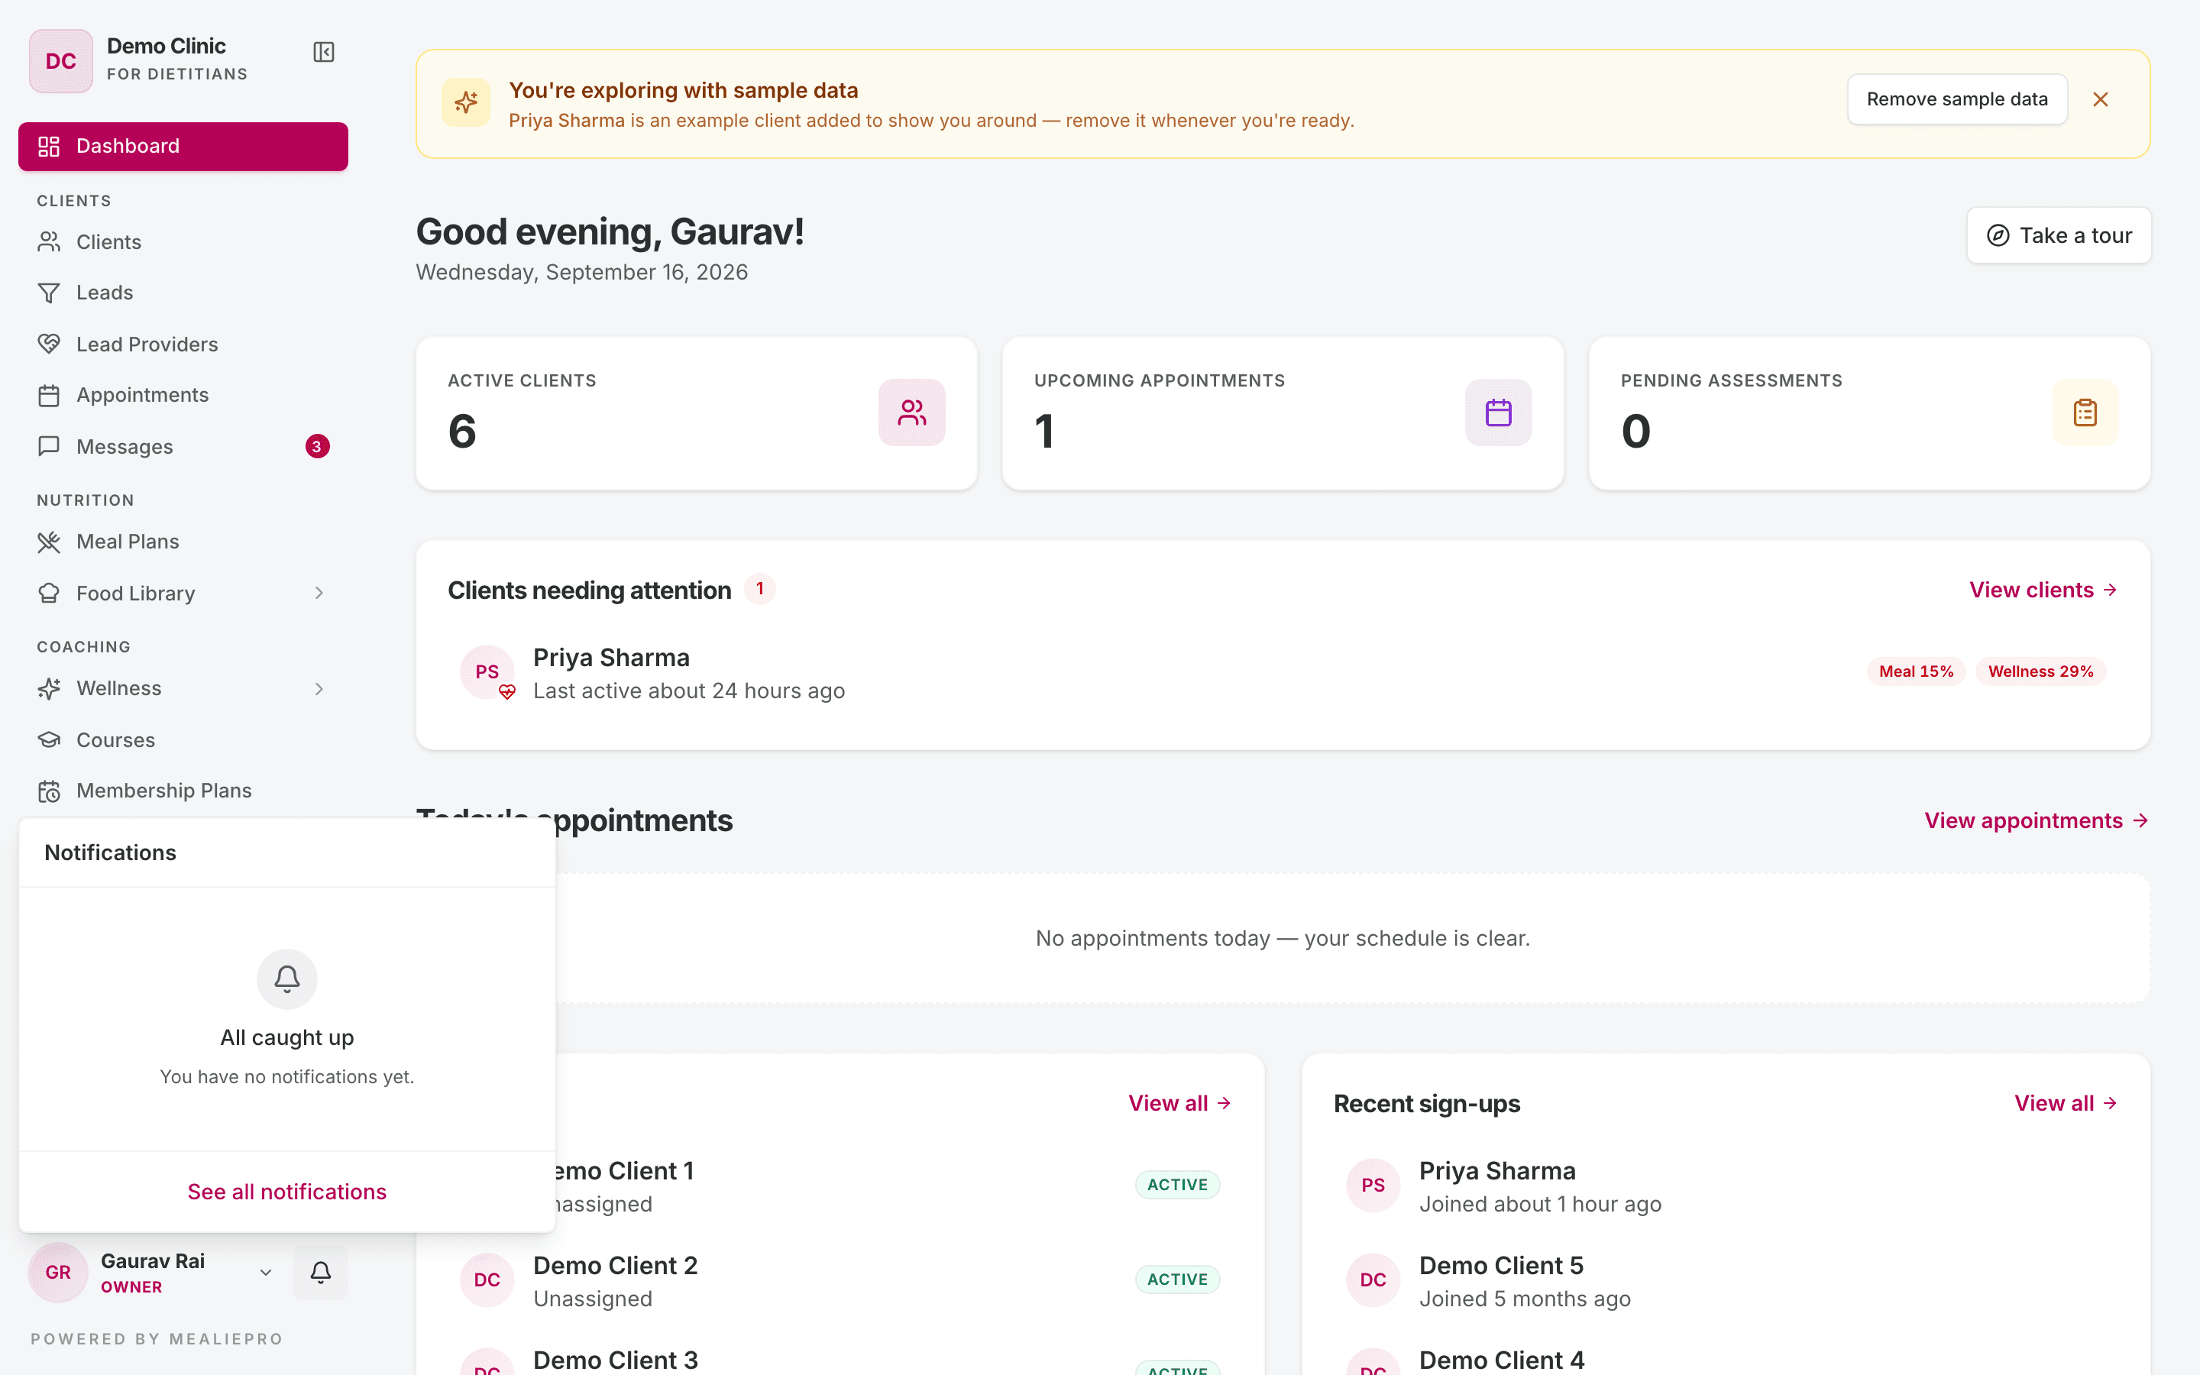Click the Pending Assessments clipboard icon
The image size is (2200, 1375).
[2085, 412]
